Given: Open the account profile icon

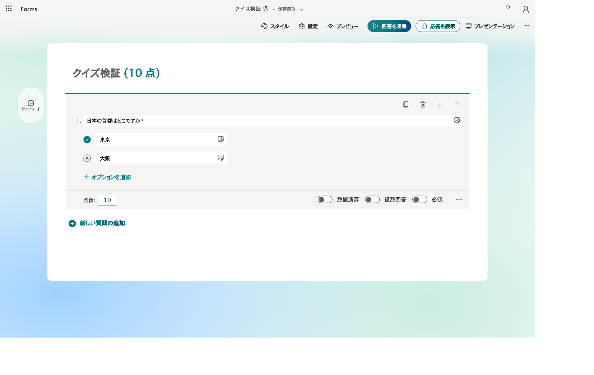Looking at the screenshot, I should click(526, 9).
